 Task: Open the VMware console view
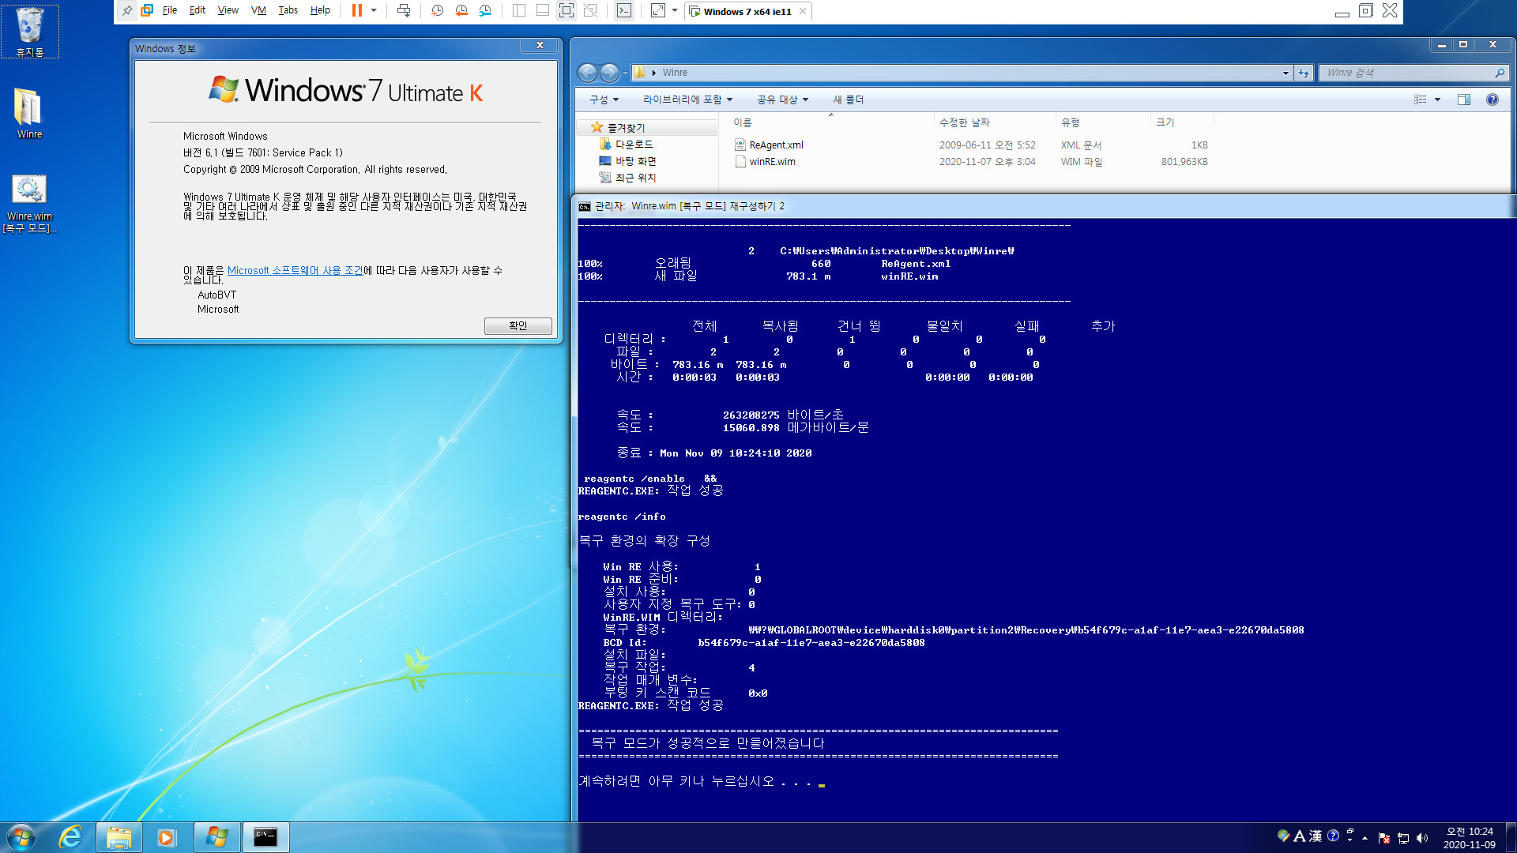624,11
